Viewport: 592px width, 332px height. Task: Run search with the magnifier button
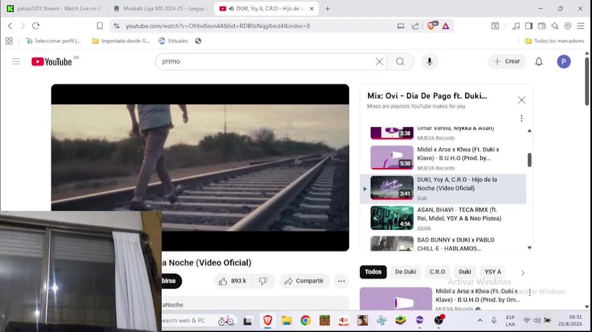(400, 61)
